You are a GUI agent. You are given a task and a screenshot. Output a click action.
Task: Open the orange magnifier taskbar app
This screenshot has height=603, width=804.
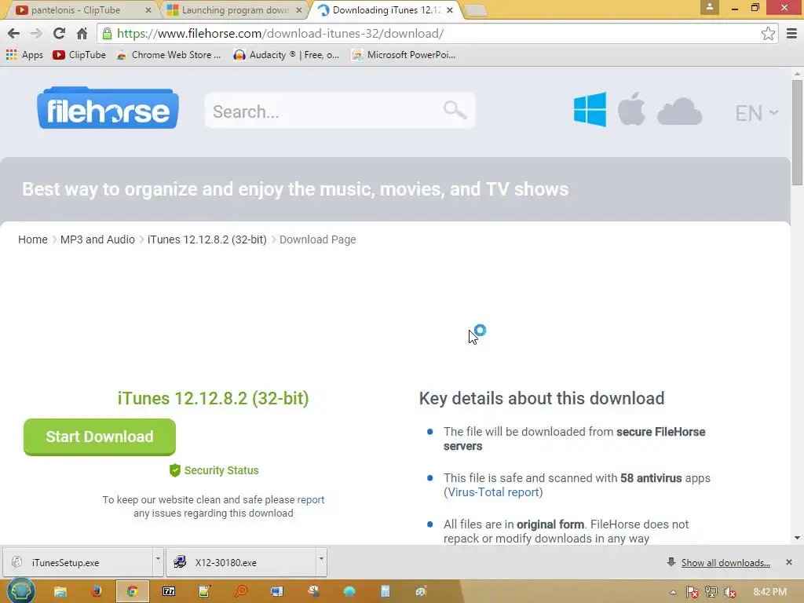coord(240,592)
